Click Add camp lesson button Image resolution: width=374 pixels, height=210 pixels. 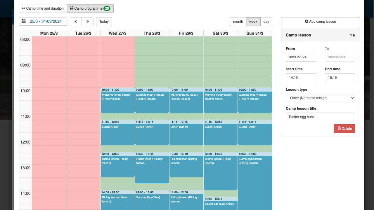pos(320,22)
